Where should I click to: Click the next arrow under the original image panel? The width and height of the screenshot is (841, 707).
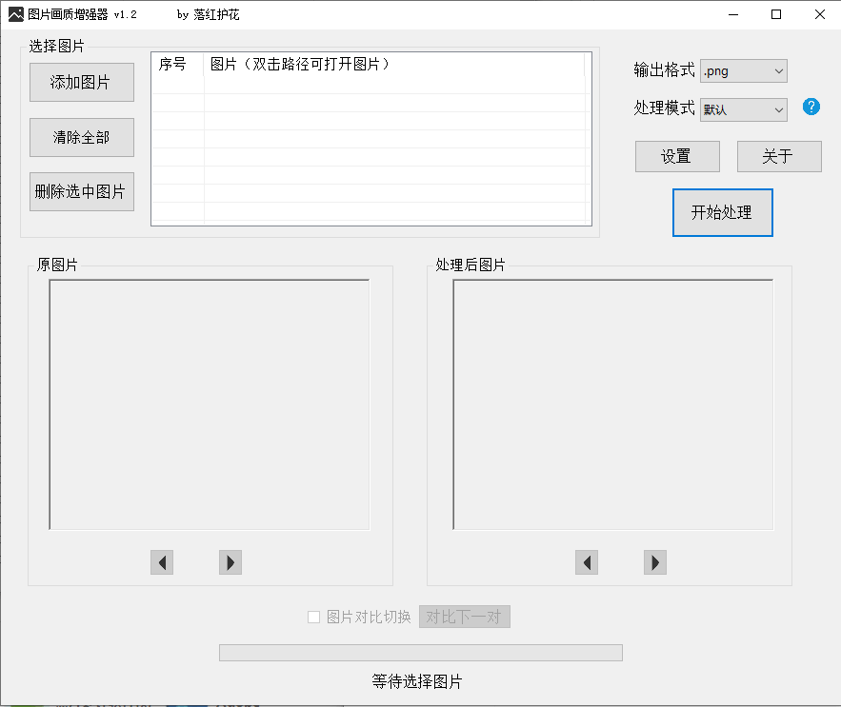[x=230, y=562]
